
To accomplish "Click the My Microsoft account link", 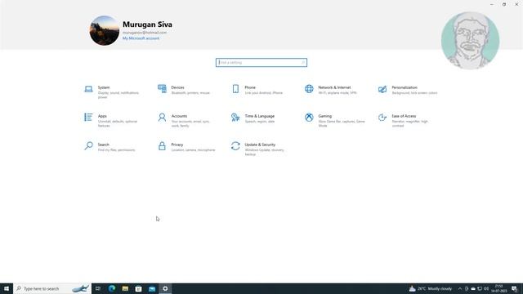I will pos(141,38).
